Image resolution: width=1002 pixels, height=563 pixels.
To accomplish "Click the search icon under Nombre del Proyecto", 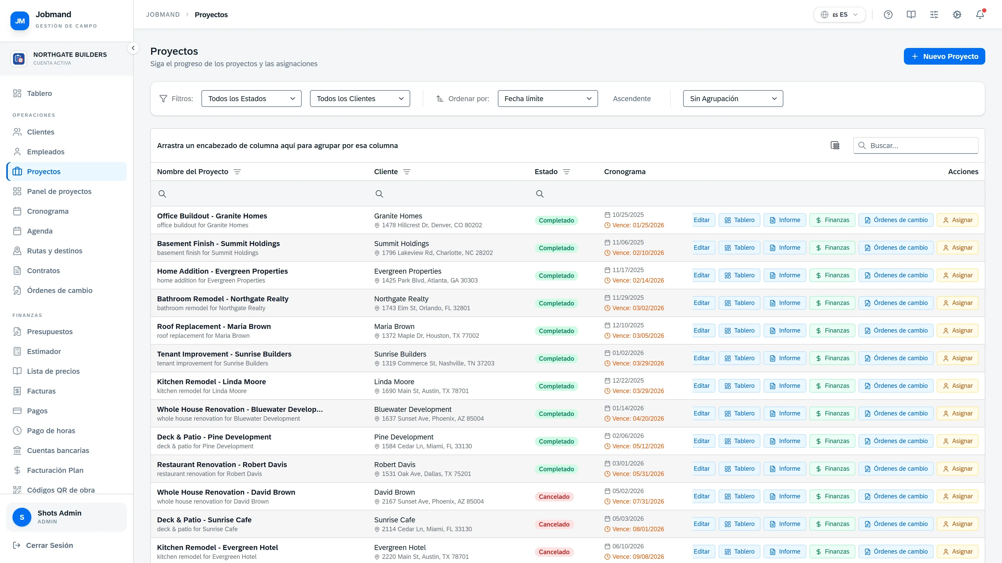I will pos(162,193).
